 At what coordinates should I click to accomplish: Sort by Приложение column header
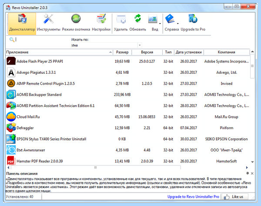pos(59,52)
